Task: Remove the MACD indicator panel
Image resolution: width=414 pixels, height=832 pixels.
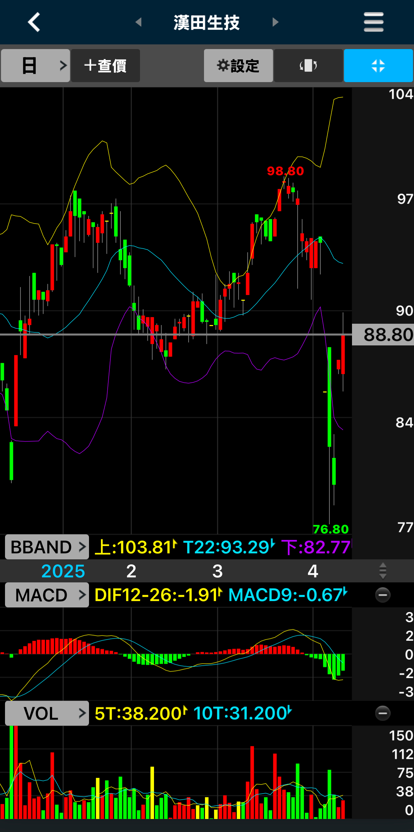Action: pos(383,595)
